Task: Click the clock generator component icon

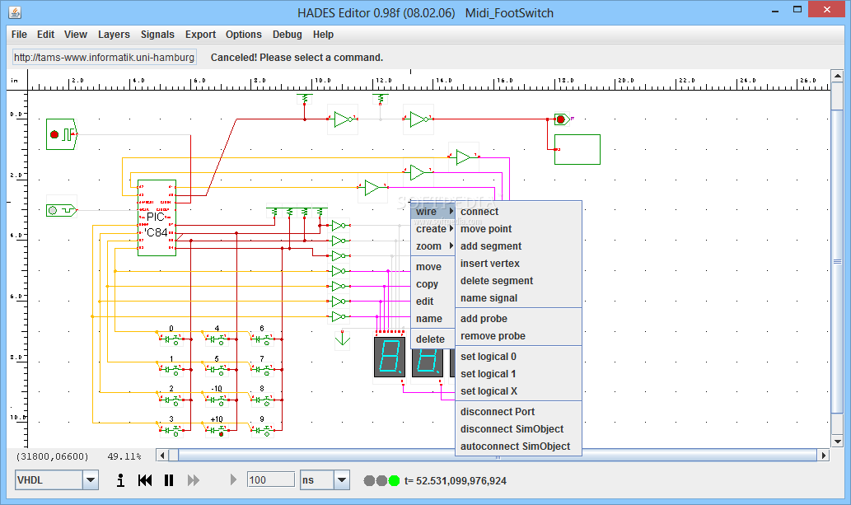Action: coord(61,134)
